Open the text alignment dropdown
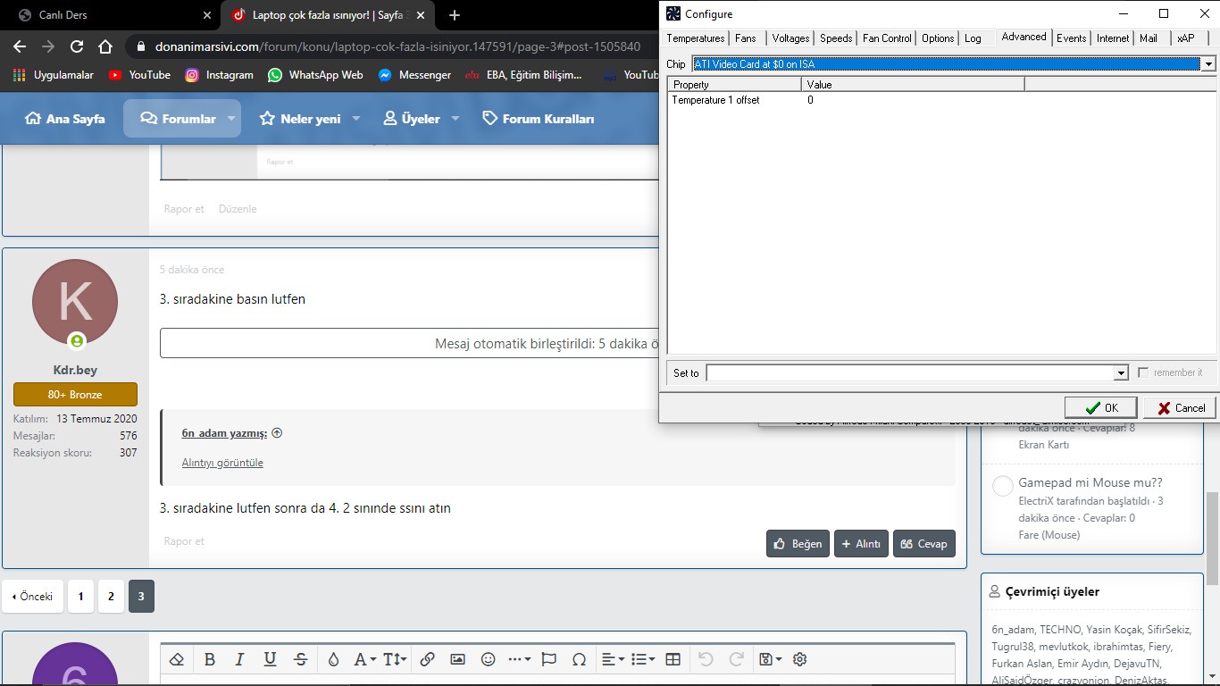Screen dimensions: 1220x686 point(613,659)
